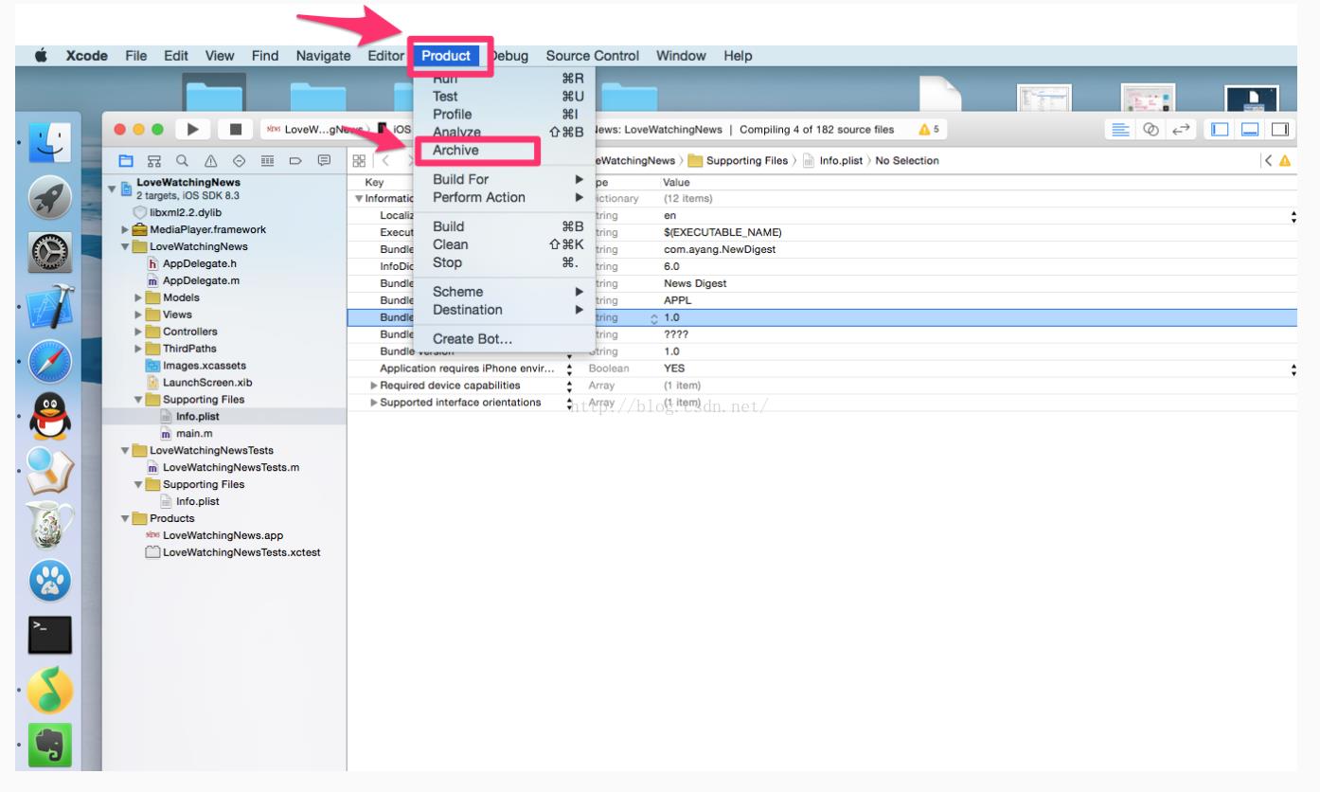This screenshot has width=1320, height=792.
Task: Expand Required device capabilities row
Action: pyautogui.click(x=374, y=386)
